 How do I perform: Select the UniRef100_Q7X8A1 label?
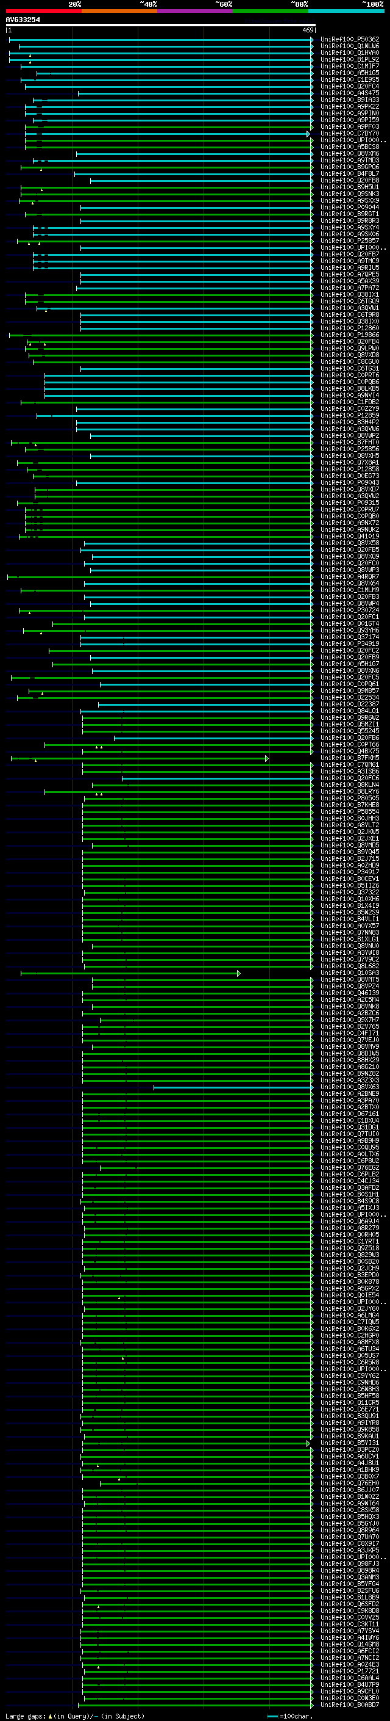coord(350,462)
